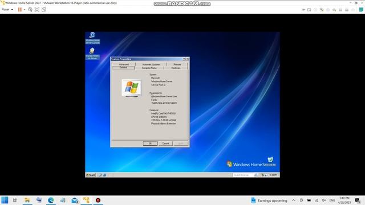Click the VMware Player taskbar icon
The image size is (365, 205).
(86, 200)
